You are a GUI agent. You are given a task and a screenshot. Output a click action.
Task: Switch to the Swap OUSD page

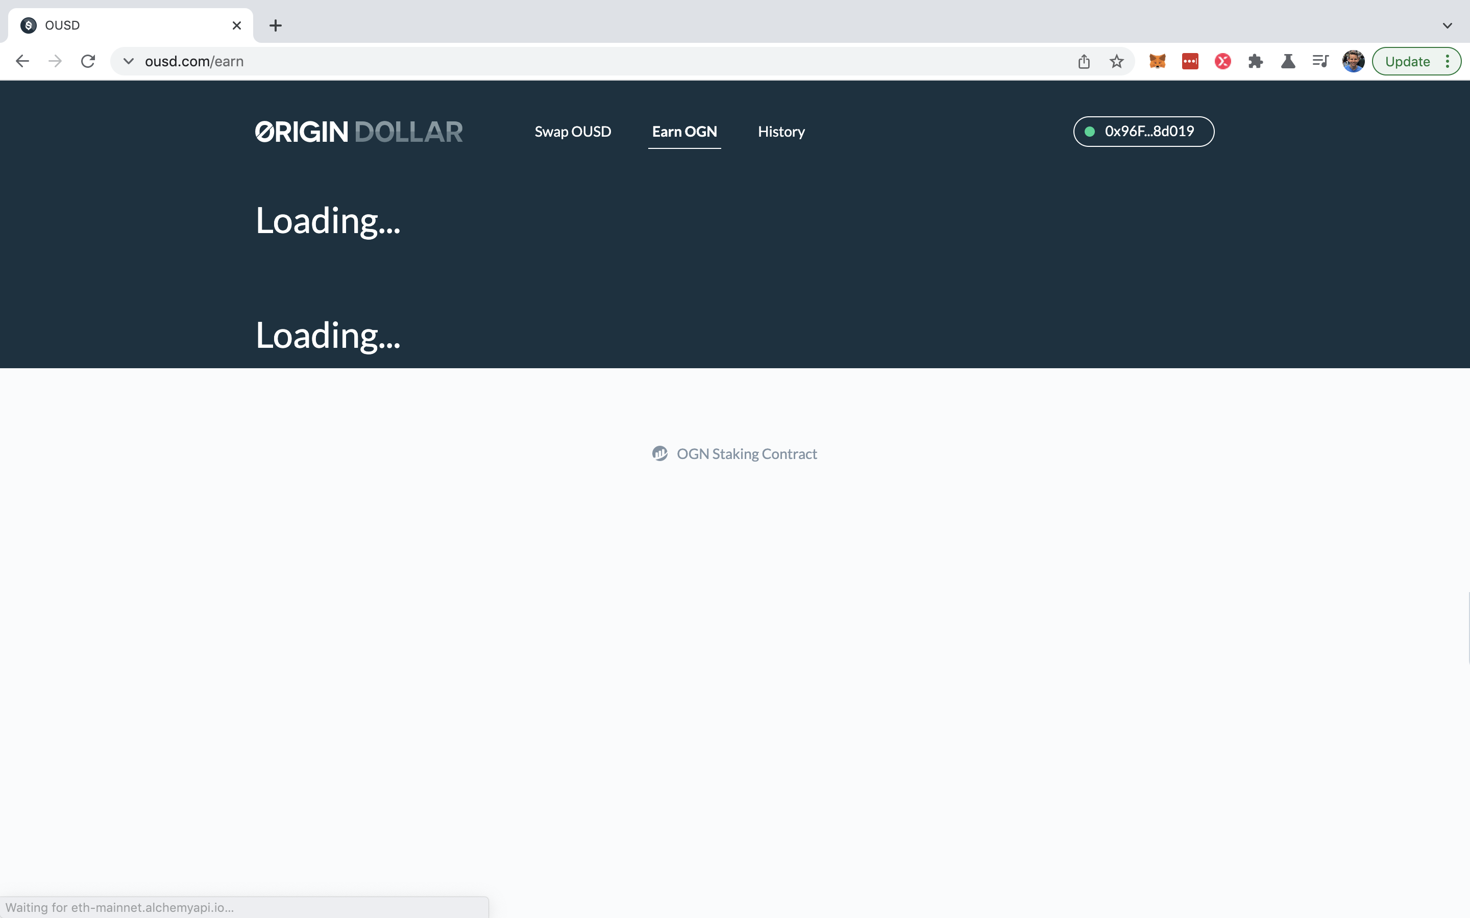pyautogui.click(x=572, y=131)
